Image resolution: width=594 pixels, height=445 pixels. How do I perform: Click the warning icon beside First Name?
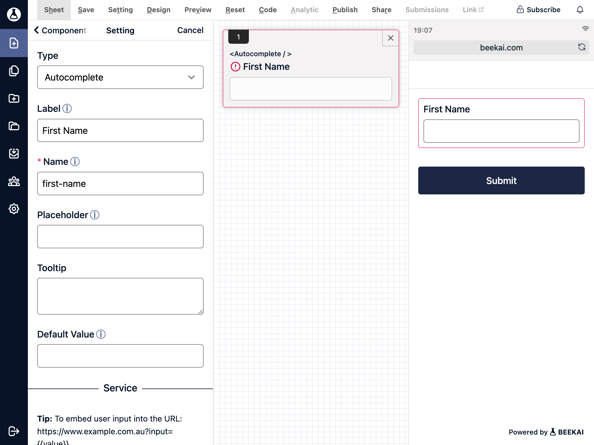coord(235,67)
